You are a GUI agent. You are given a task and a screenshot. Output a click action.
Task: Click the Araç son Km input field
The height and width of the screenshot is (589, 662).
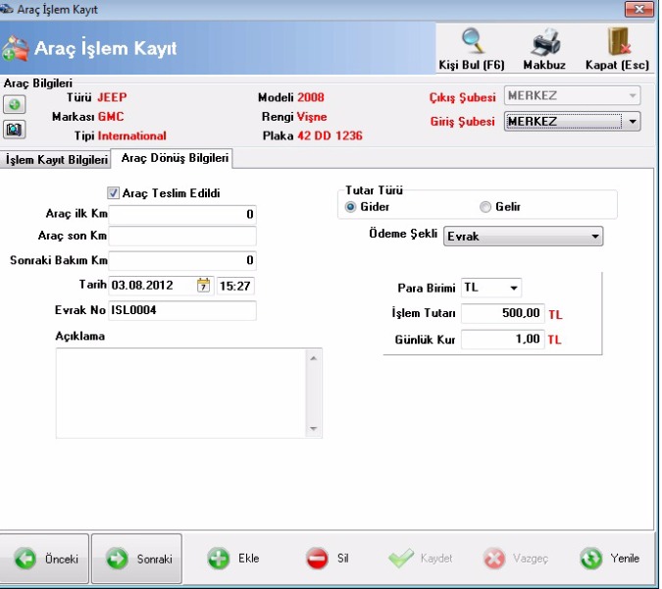182,236
